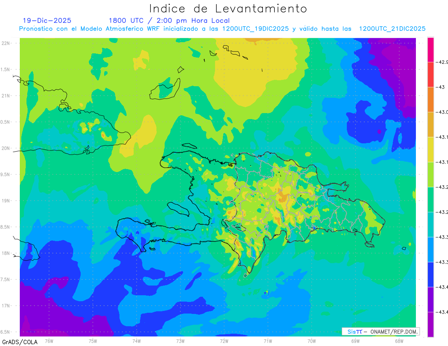Click the '22N' latitude label
The width and height of the screenshot is (448, 346).
pos(6,43)
